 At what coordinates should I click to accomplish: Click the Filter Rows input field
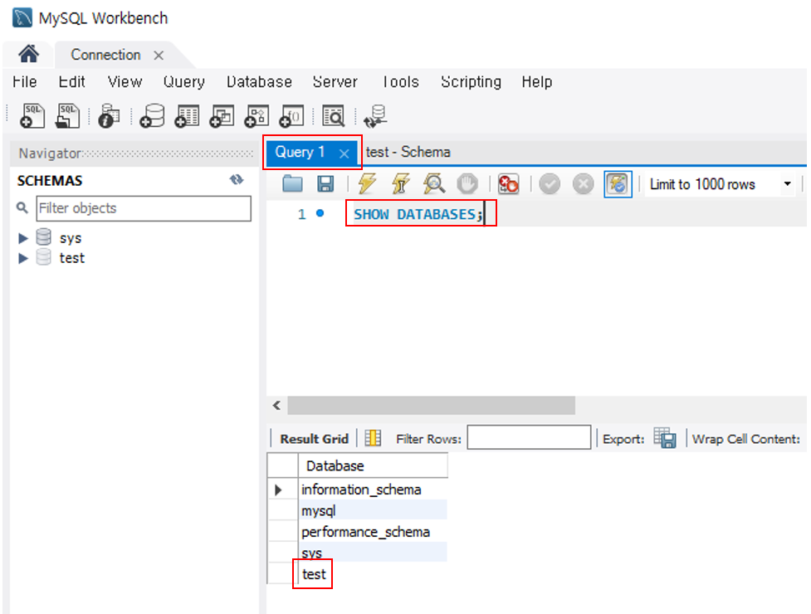coord(529,437)
